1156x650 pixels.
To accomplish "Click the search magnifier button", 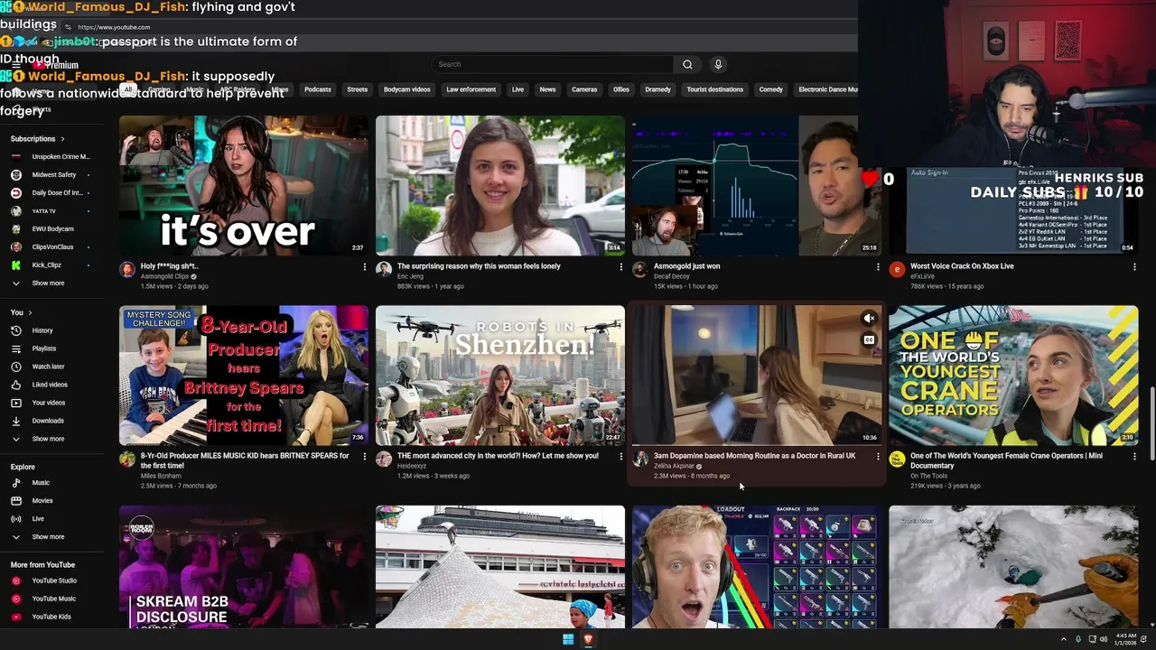I will point(687,64).
